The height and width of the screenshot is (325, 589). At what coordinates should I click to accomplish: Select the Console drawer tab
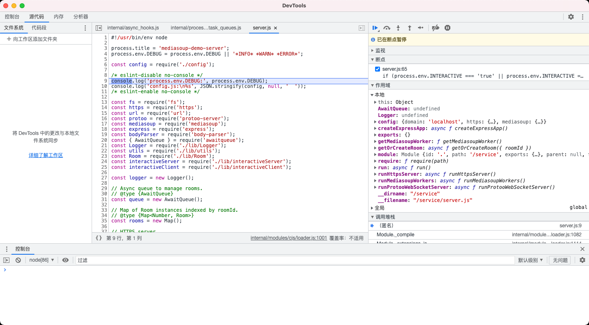click(x=23, y=249)
